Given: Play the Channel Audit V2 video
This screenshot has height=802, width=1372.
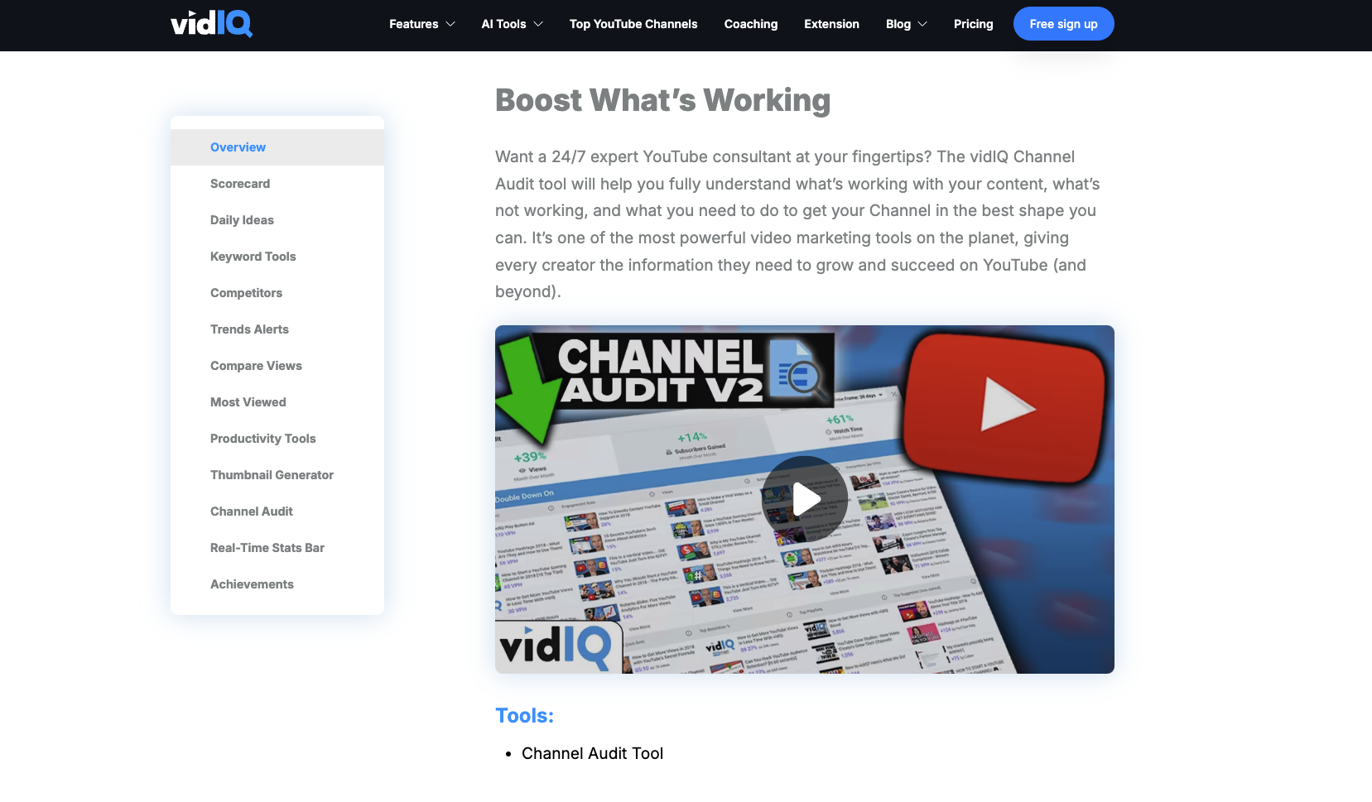Looking at the screenshot, I should (x=805, y=499).
